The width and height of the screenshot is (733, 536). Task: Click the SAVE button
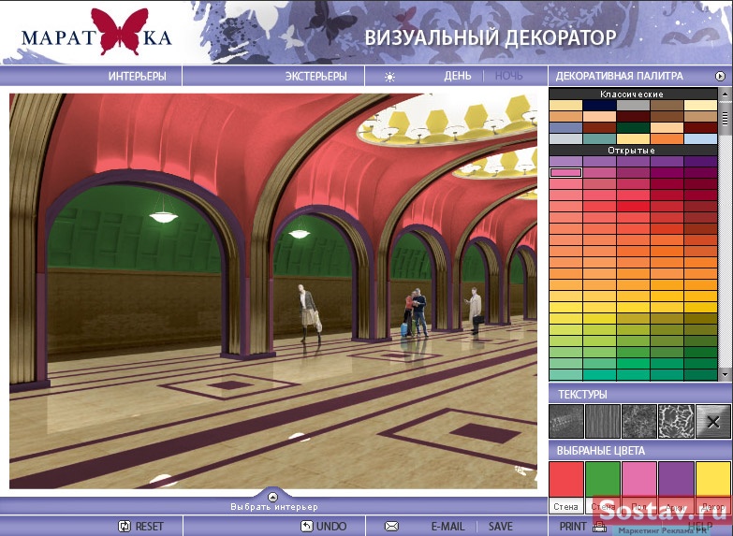(500, 527)
